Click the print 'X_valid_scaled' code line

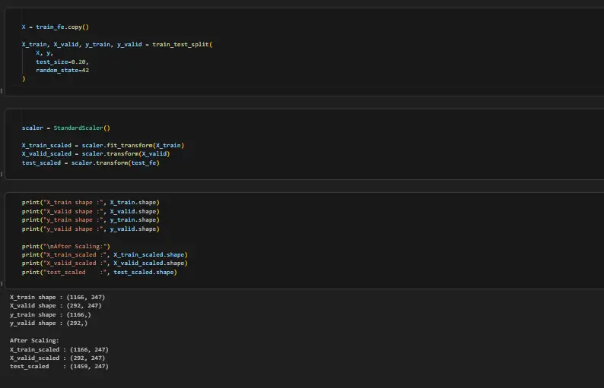click(104, 263)
